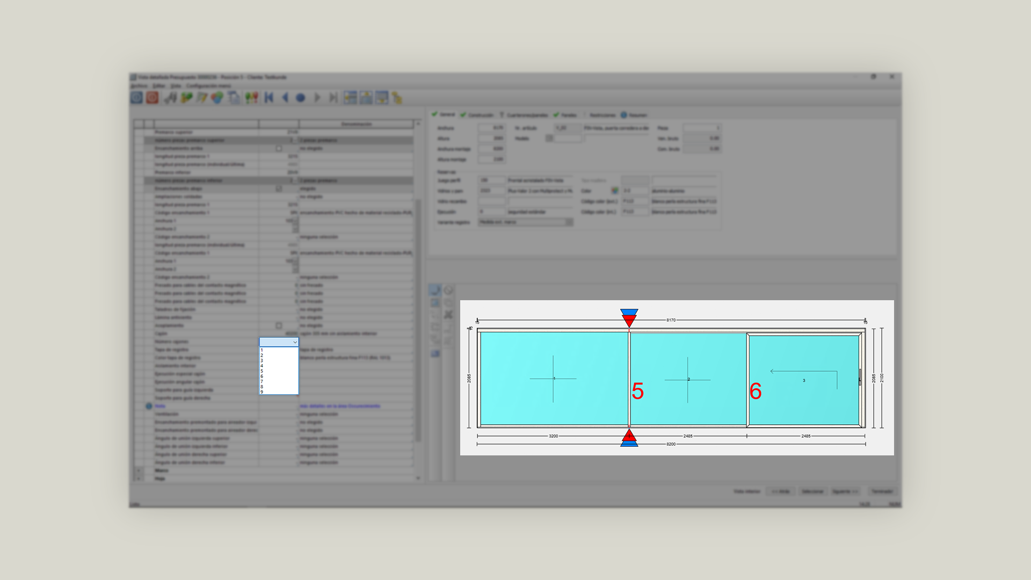Open the notepad with pencil icon
Viewport: 1031px width, 580px height.
coord(202,98)
